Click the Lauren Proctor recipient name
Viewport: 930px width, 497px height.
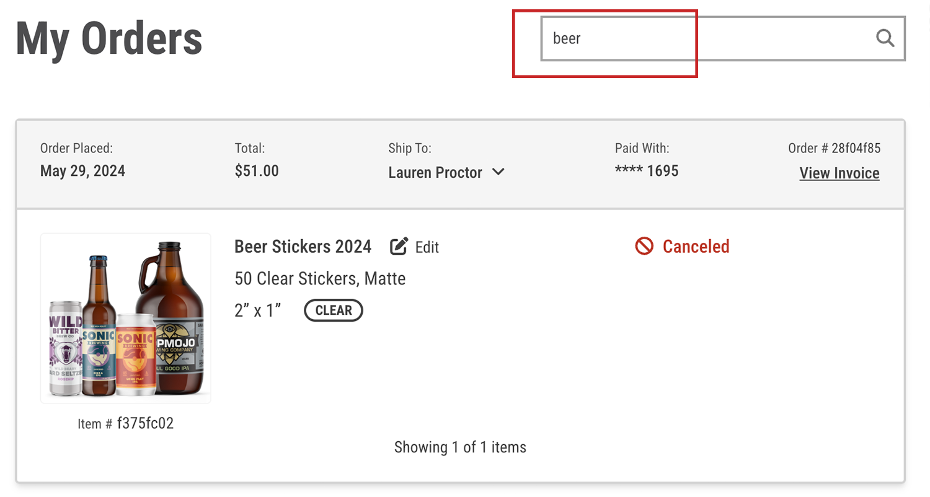pyautogui.click(x=435, y=172)
